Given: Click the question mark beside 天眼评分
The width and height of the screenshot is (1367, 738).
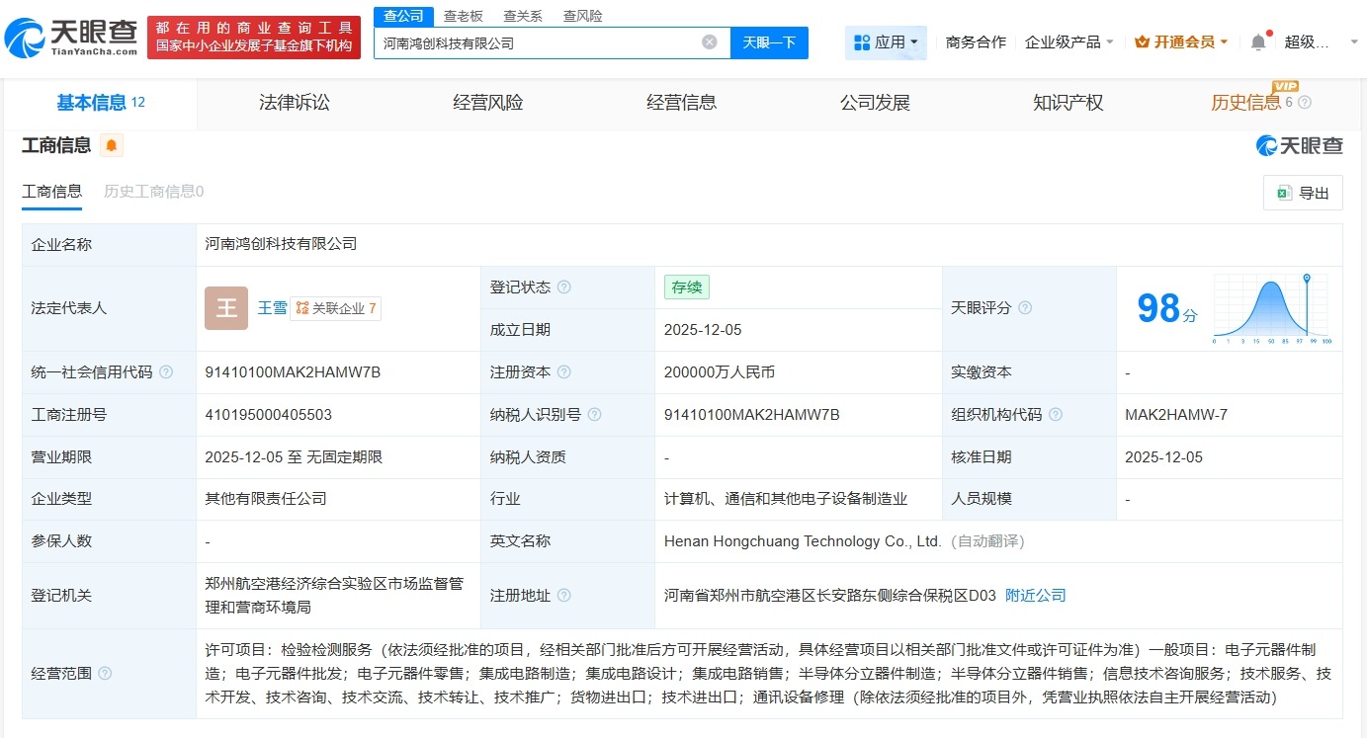Looking at the screenshot, I should (x=1025, y=308).
